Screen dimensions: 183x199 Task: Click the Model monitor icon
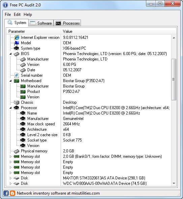click(x=17, y=43)
